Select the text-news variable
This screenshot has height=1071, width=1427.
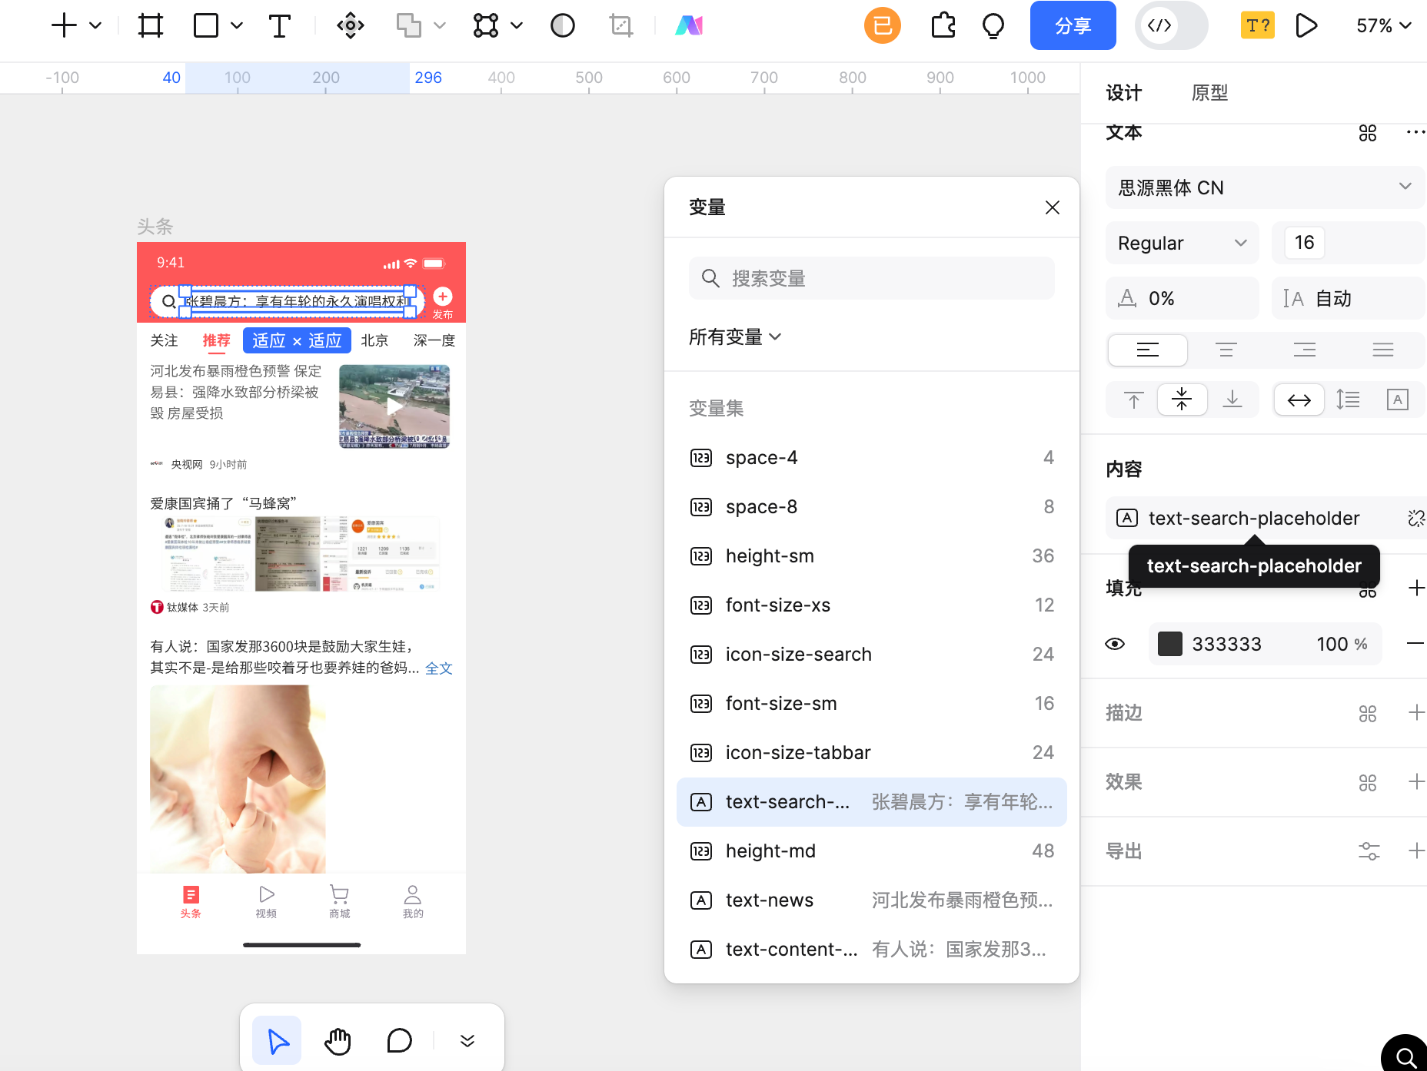pyautogui.click(x=872, y=900)
